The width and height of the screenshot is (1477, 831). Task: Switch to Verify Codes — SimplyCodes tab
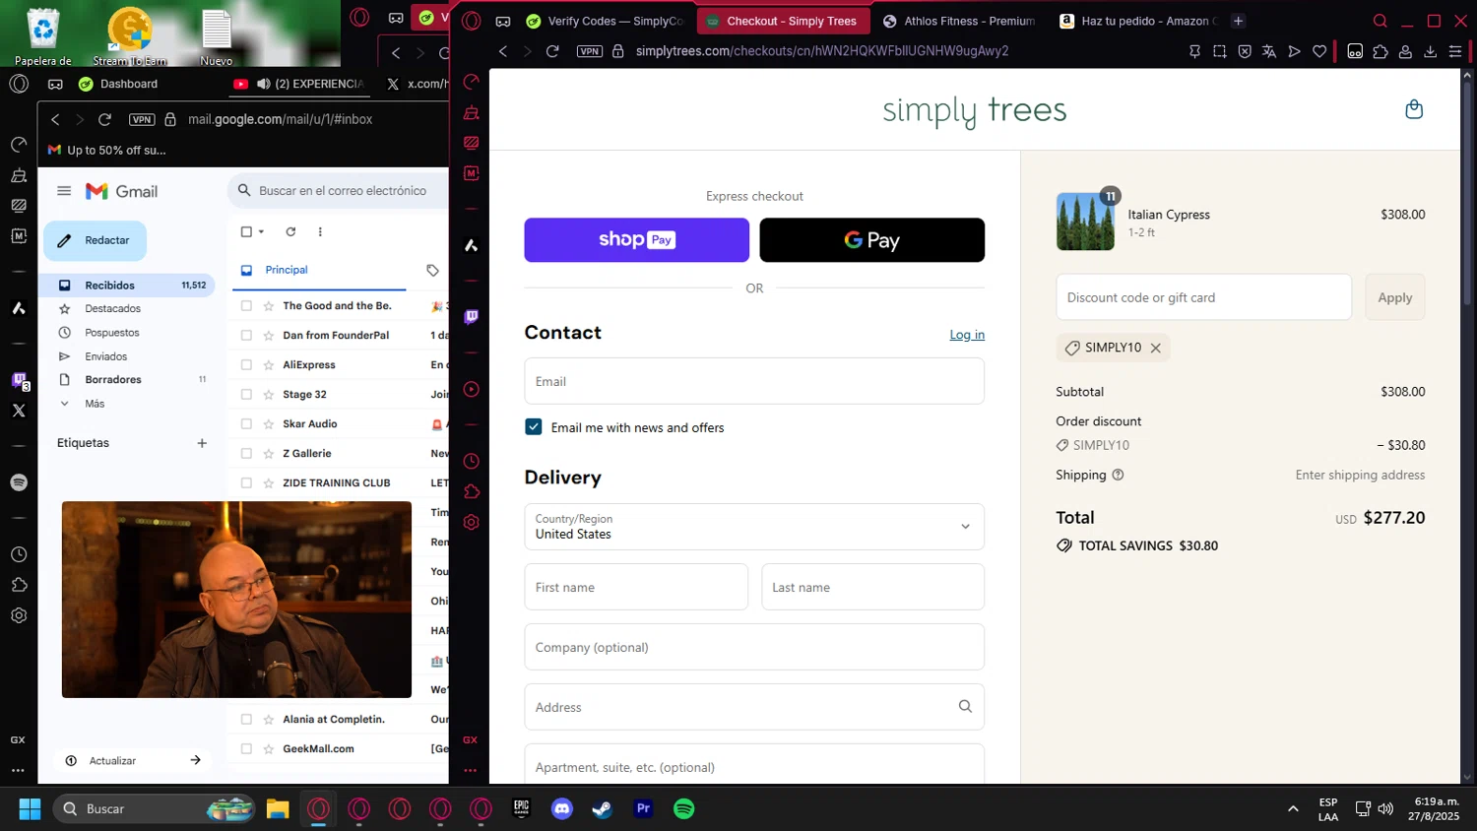(605, 21)
